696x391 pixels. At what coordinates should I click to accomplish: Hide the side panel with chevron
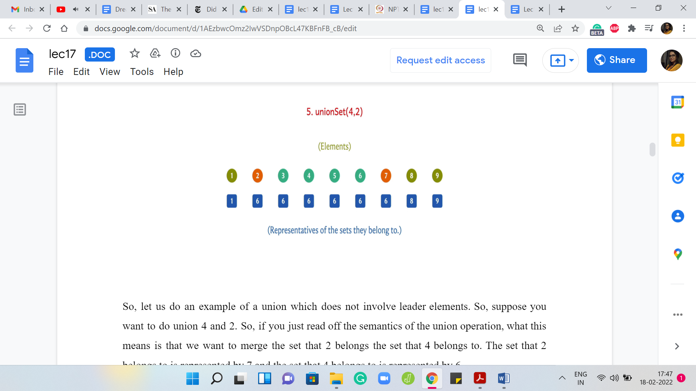tap(677, 346)
